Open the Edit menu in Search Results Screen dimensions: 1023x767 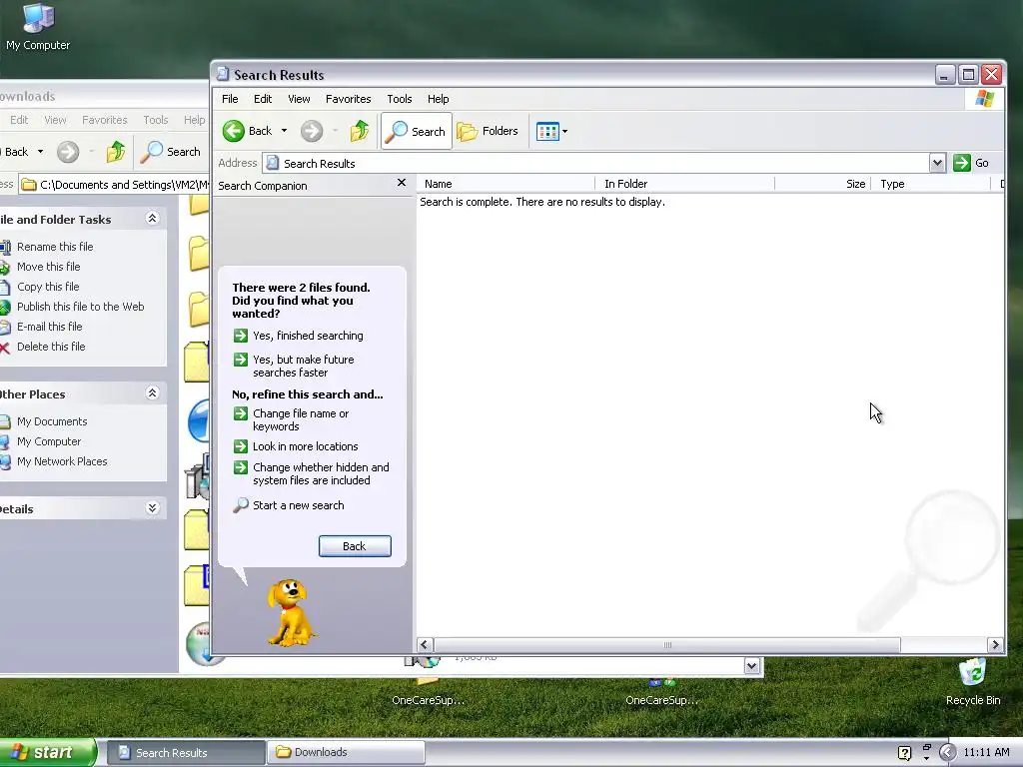pyautogui.click(x=263, y=99)
